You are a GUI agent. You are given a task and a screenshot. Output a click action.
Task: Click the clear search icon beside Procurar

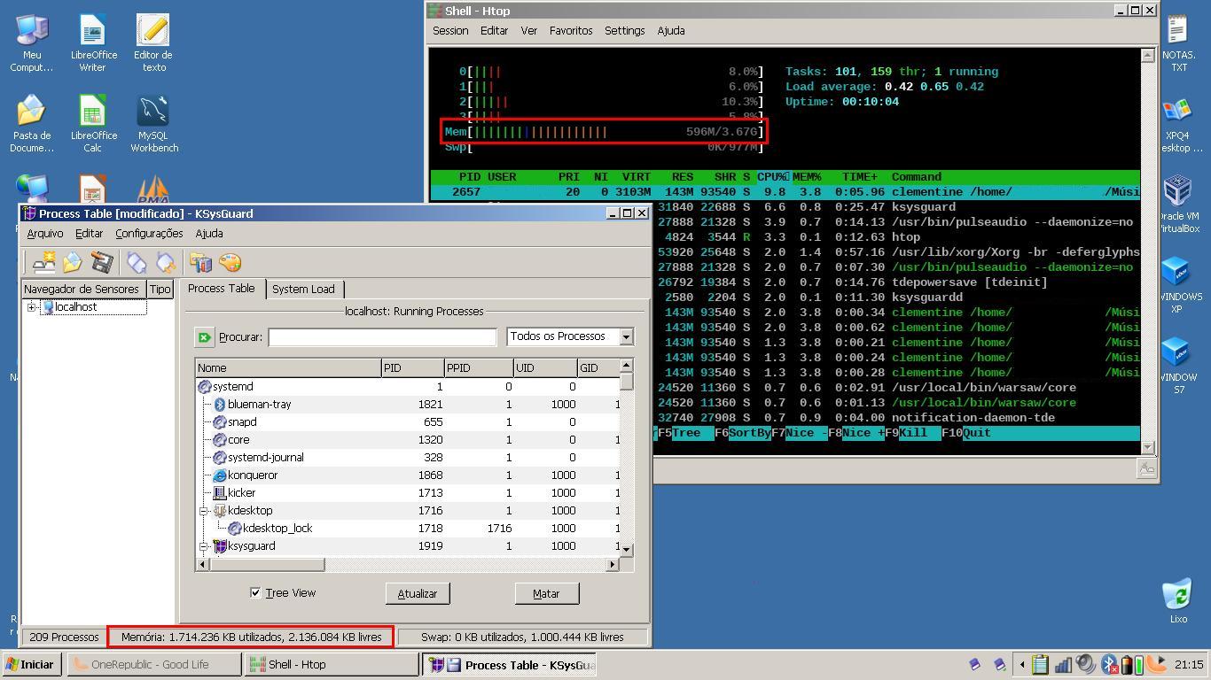point(204,337)
